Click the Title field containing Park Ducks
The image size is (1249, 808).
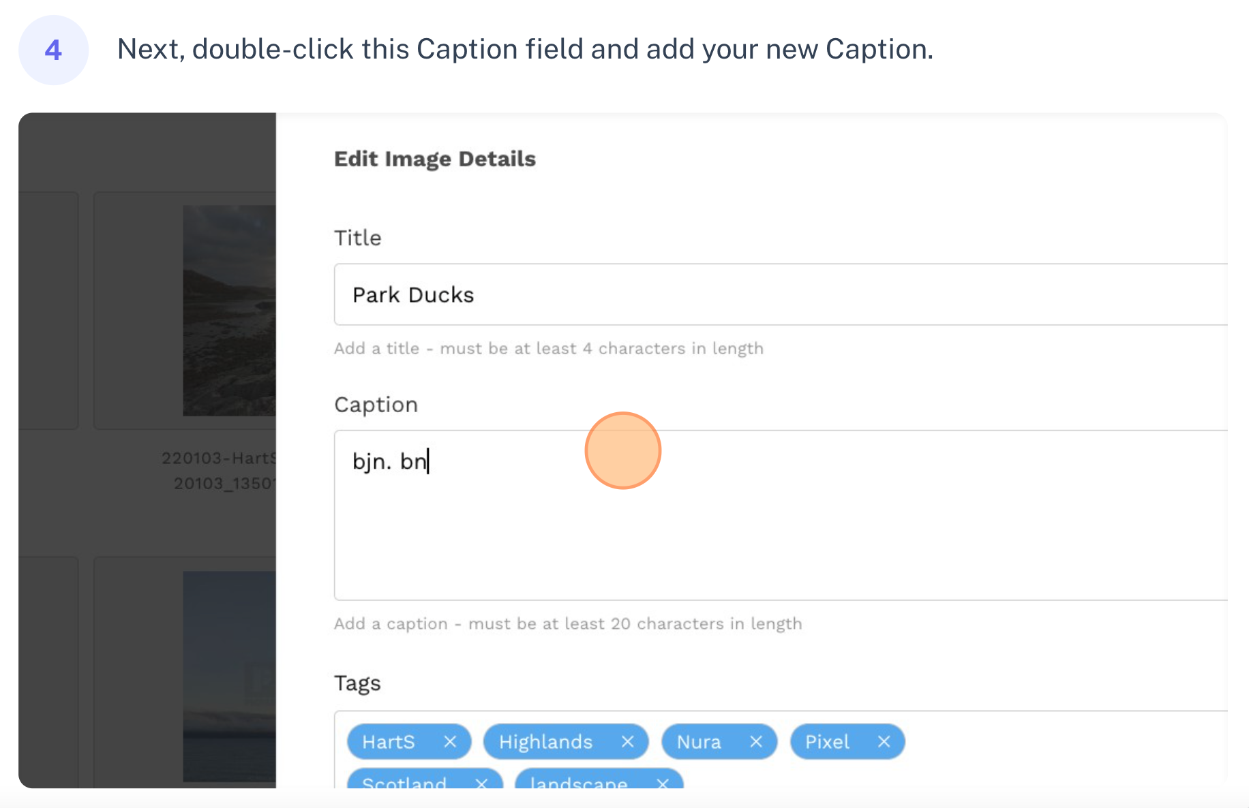pyautogui.click(x=781, y=294)
